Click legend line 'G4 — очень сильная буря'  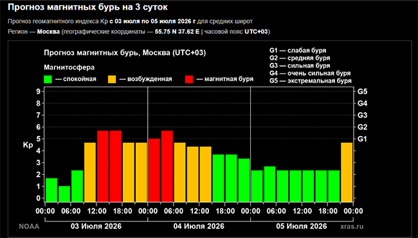[x=310, y=73]
